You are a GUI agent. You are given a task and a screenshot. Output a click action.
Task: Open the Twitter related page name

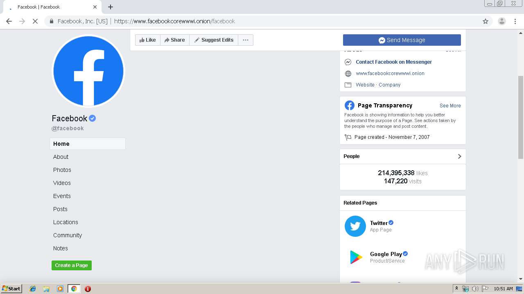(379, 223)
